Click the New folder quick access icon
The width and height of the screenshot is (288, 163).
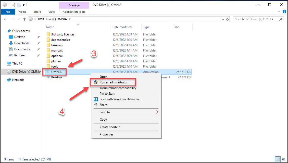coord(19,5)
